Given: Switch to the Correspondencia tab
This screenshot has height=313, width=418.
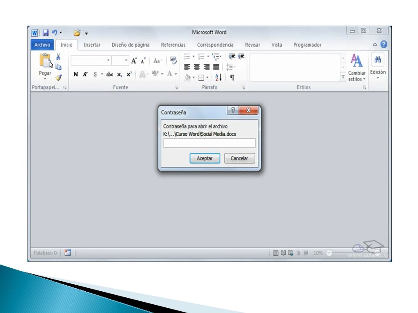Looking at the screenshot, I should (215, 45).
